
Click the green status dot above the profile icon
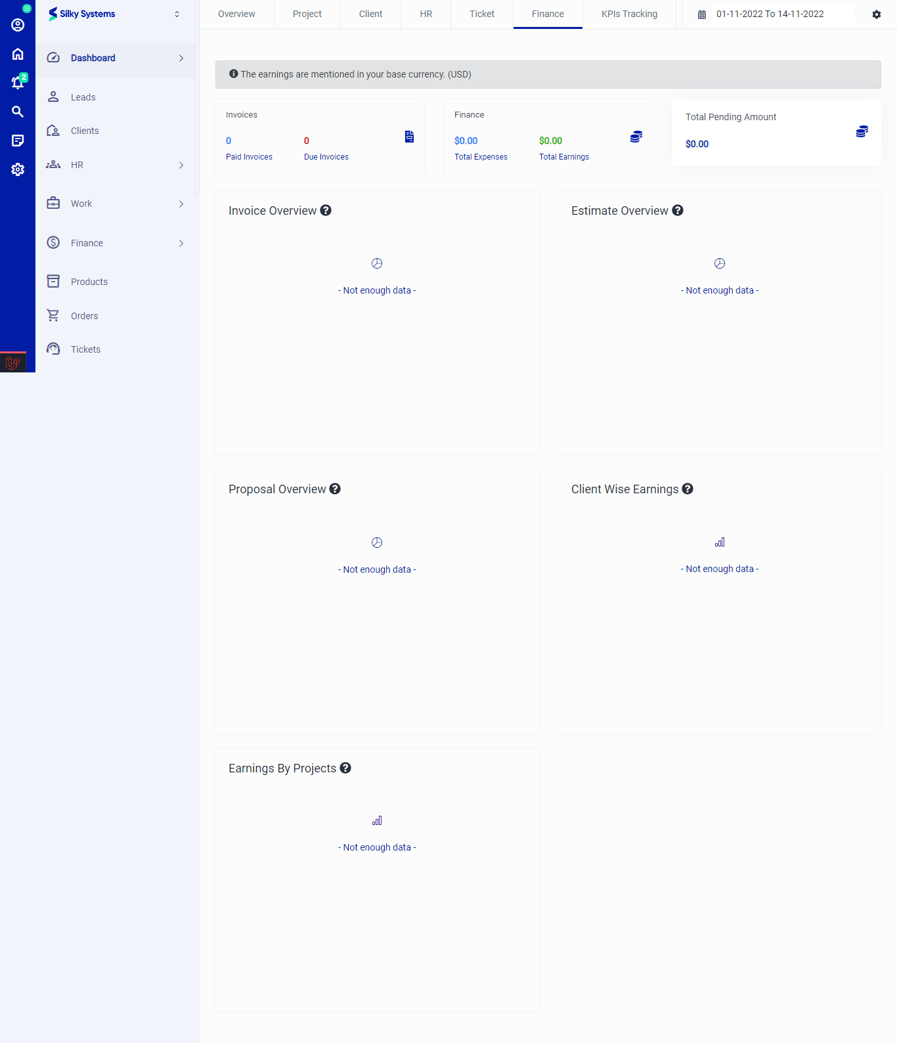(27, 9)
